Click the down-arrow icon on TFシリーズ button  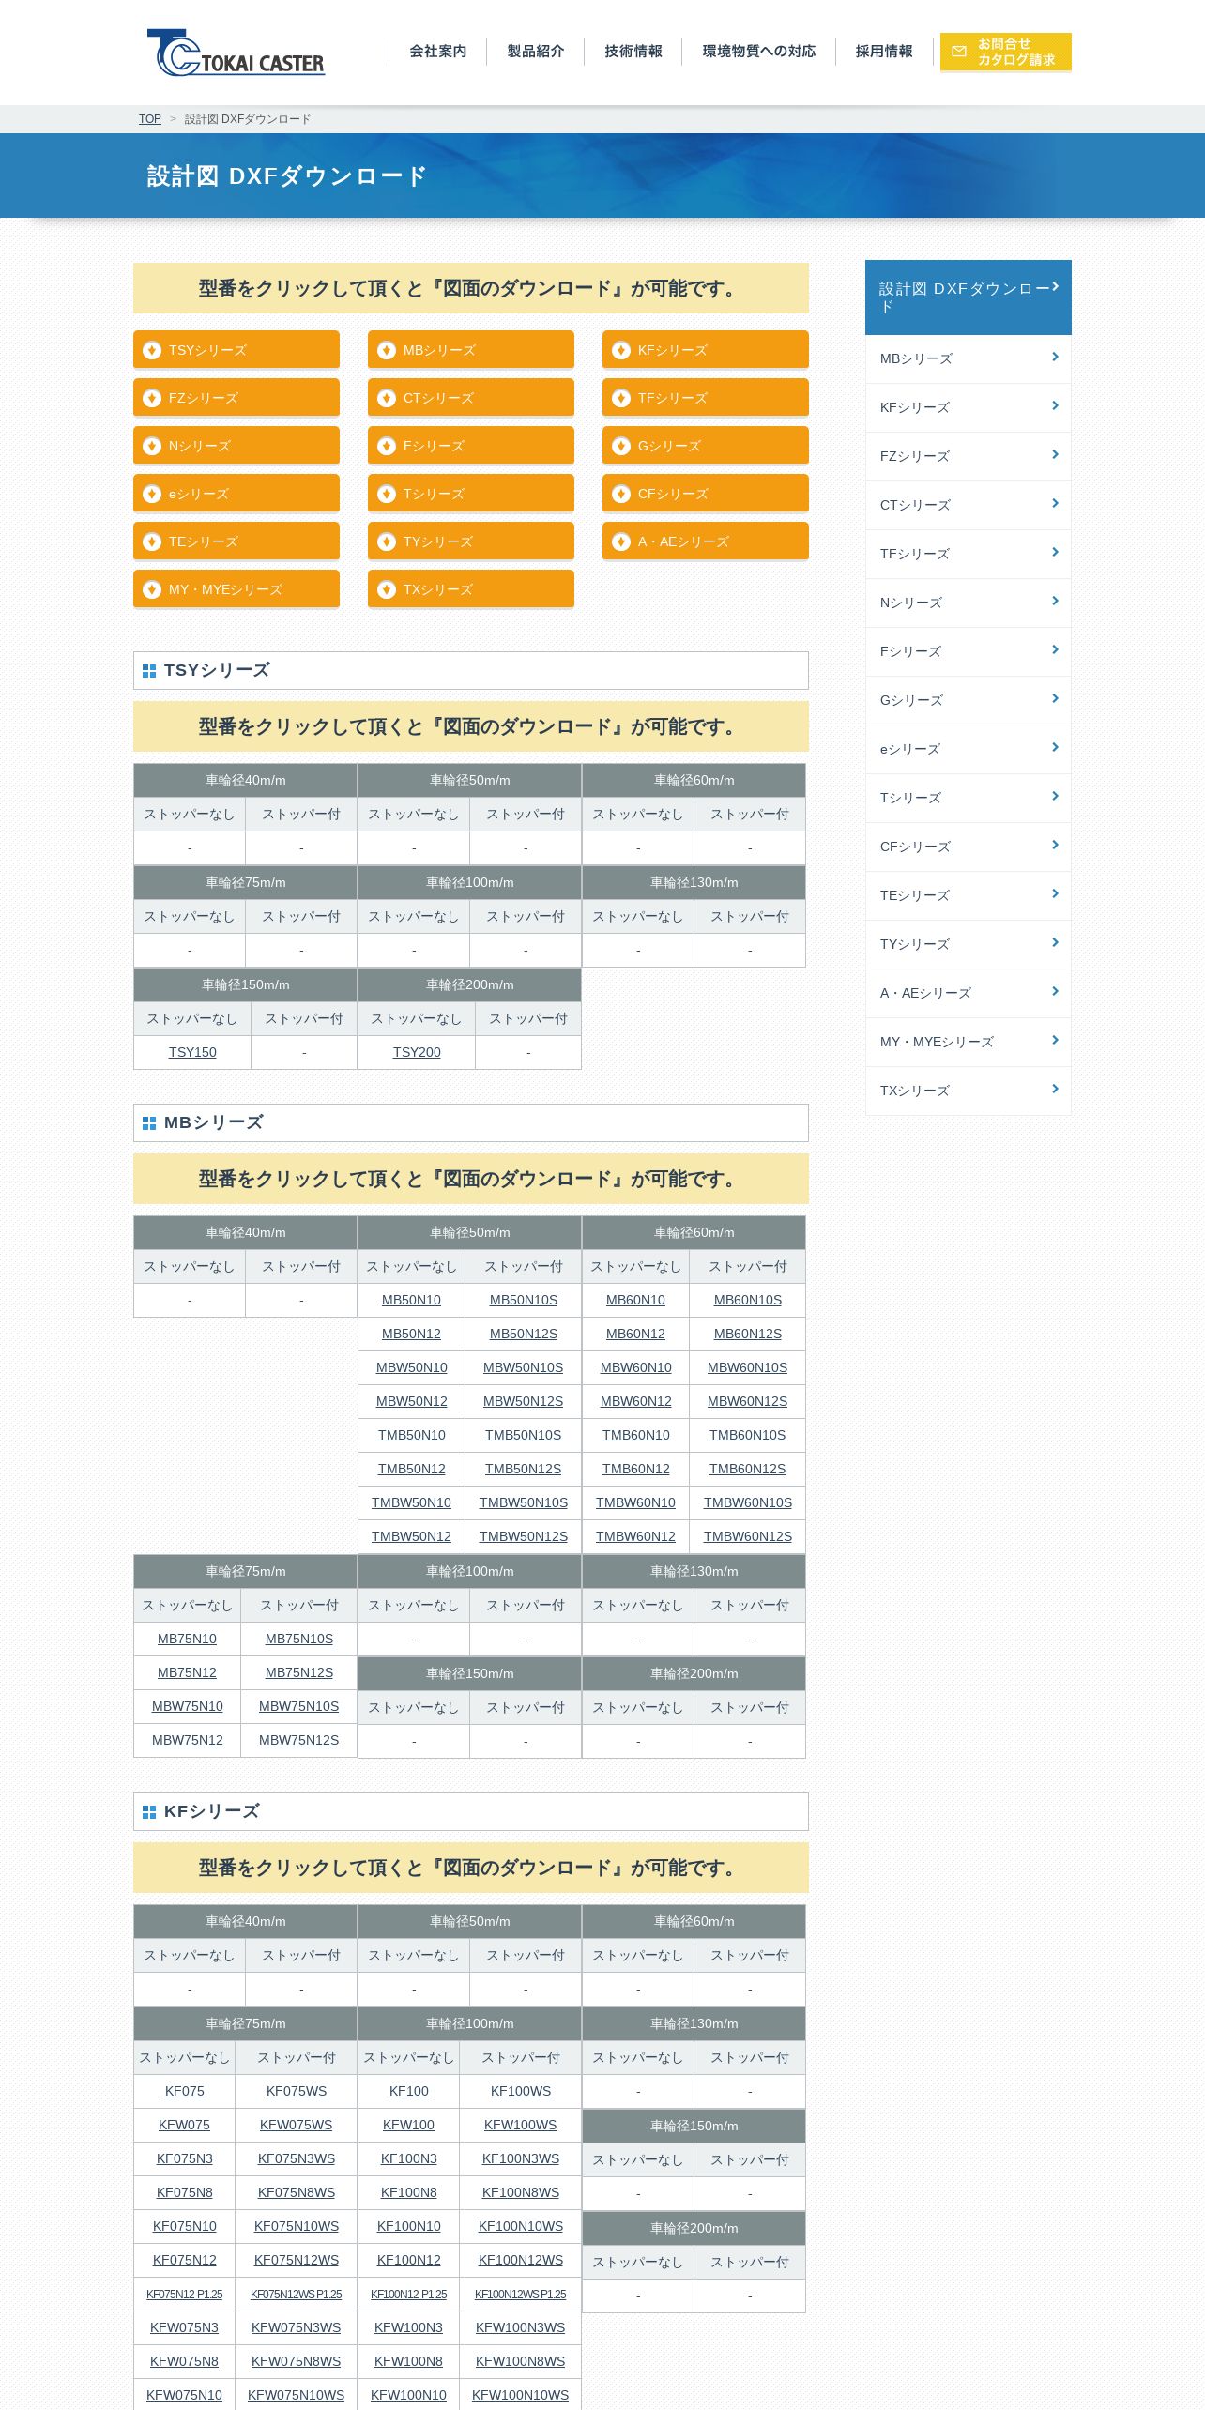[621, 398]
